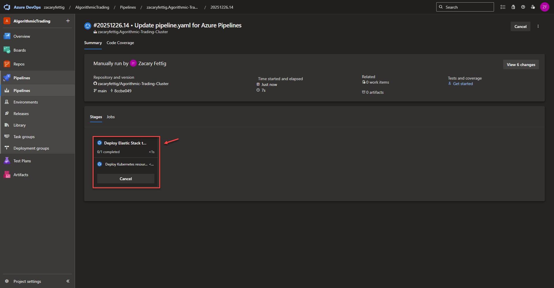Click the Help question mark icon
Viewport: 554px width, 288px height.
click(x=523, y=7)
